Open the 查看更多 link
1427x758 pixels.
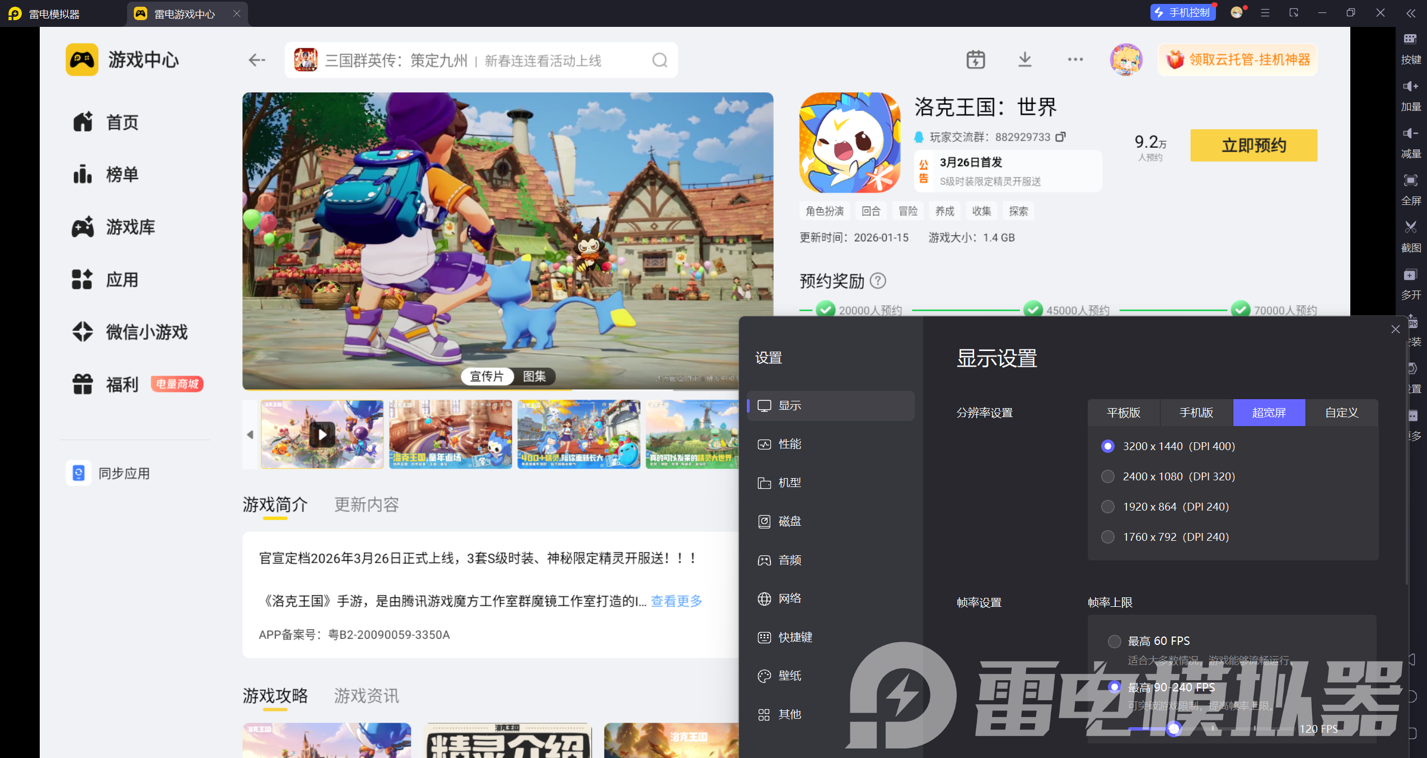click(x=676, y=601)
